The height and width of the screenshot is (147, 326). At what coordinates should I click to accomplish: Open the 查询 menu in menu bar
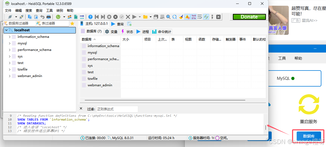[x=39, y=10]
